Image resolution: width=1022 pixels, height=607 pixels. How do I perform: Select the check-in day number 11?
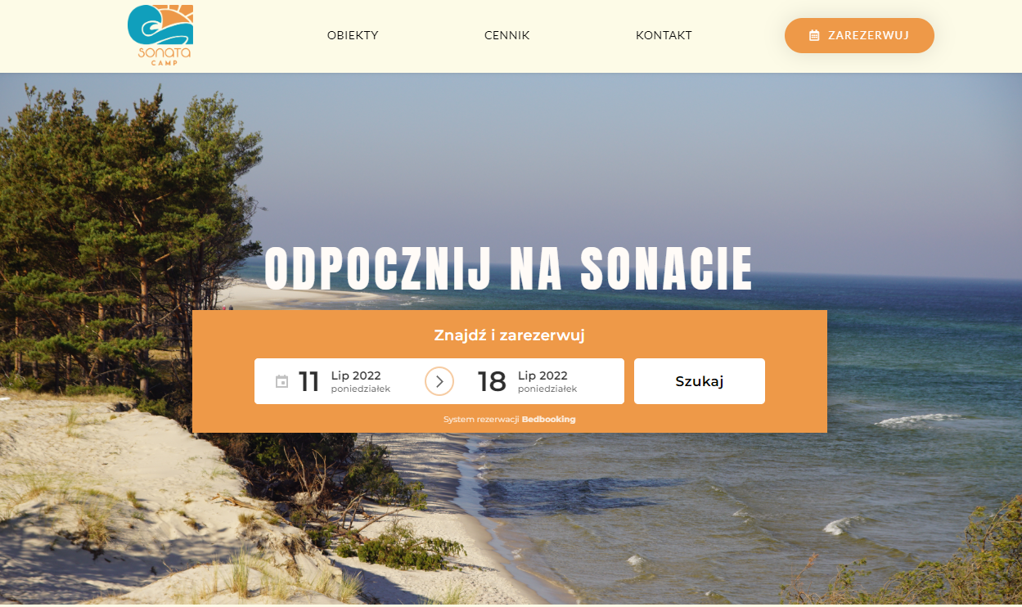pos(308,381)
